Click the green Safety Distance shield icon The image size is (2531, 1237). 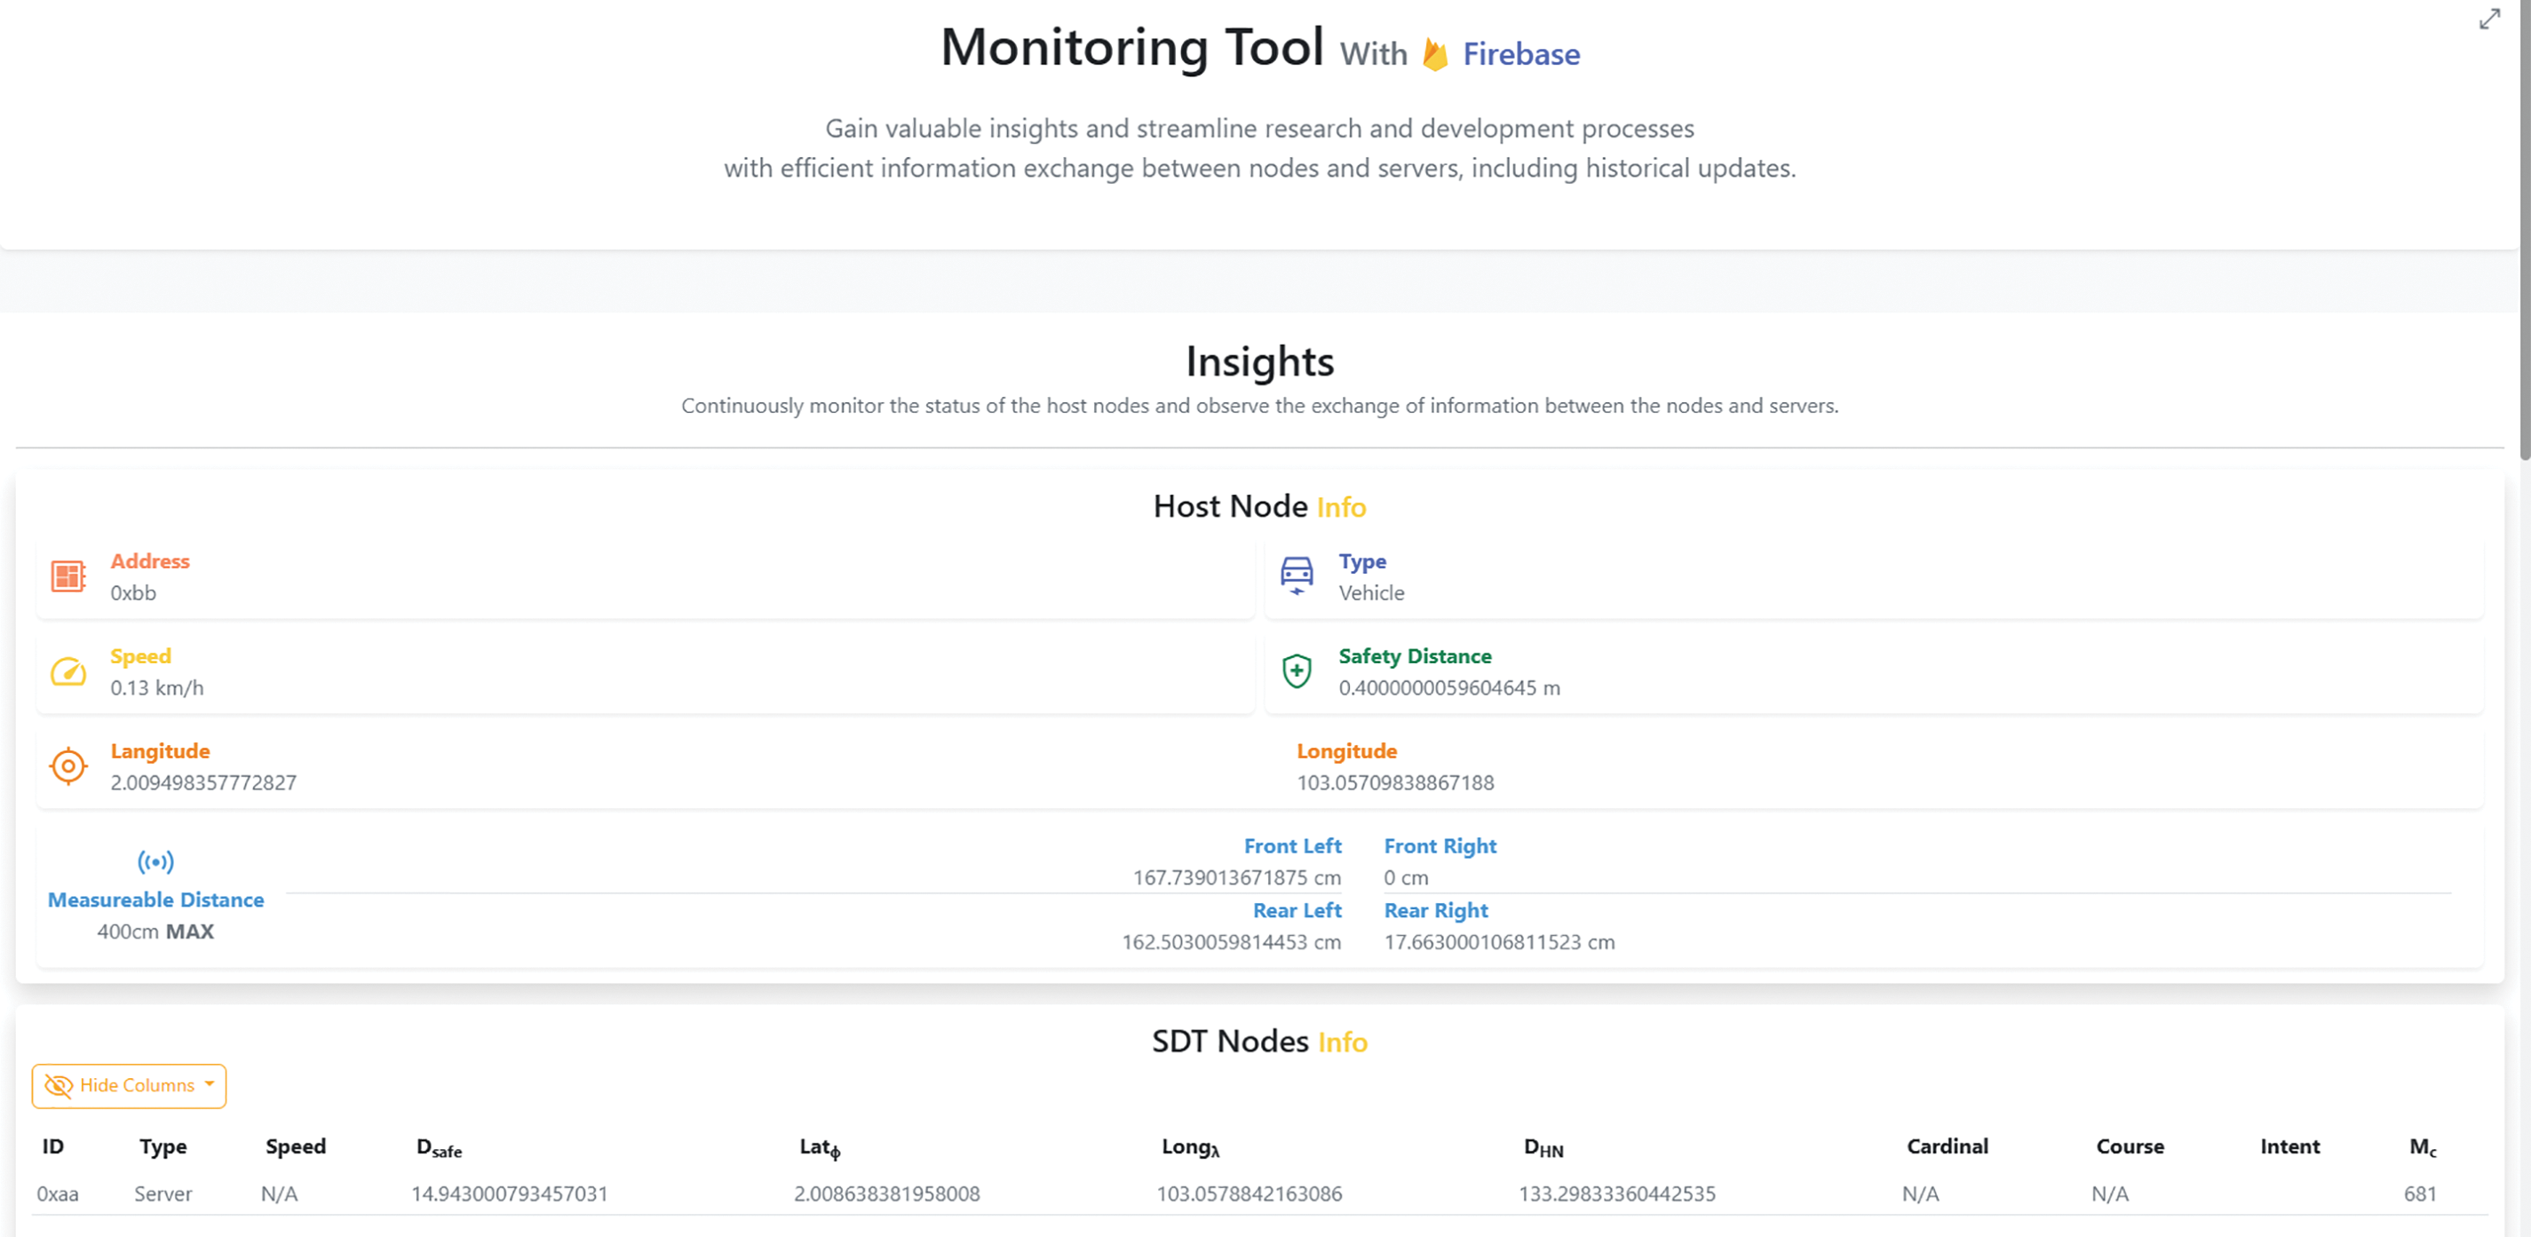[1296, 671]
